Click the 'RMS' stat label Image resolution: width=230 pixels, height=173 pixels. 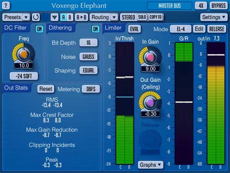[52, 100]
